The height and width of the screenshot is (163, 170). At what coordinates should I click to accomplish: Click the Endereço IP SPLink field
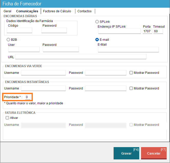(x=119, y=31)
